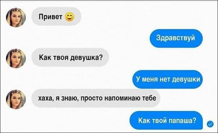Click the blue read receipt checkmark
Screen dimensions: 218x133
(210, 124)
